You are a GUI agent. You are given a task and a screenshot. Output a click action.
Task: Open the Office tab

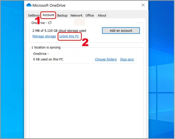pos(90,15)
